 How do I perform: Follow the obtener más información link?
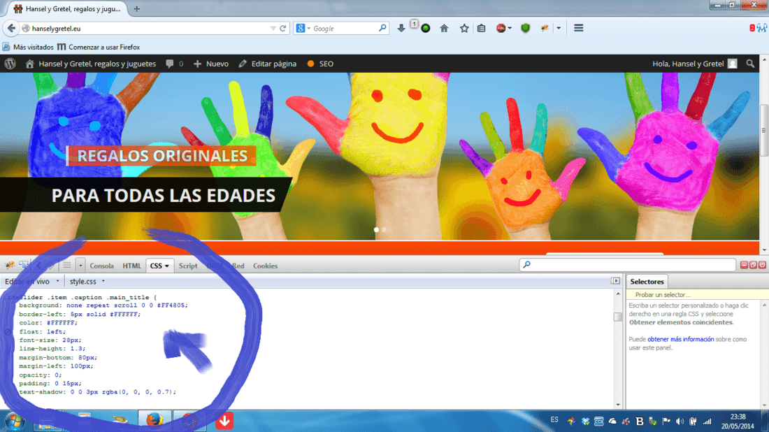pos(681,339)
